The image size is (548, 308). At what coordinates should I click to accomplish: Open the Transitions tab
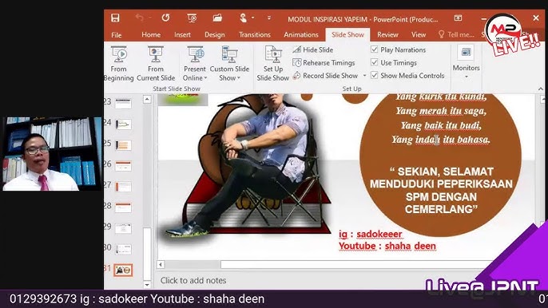coord(254,34)
